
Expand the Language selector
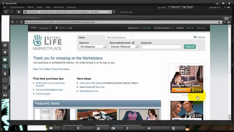(45, 28)
